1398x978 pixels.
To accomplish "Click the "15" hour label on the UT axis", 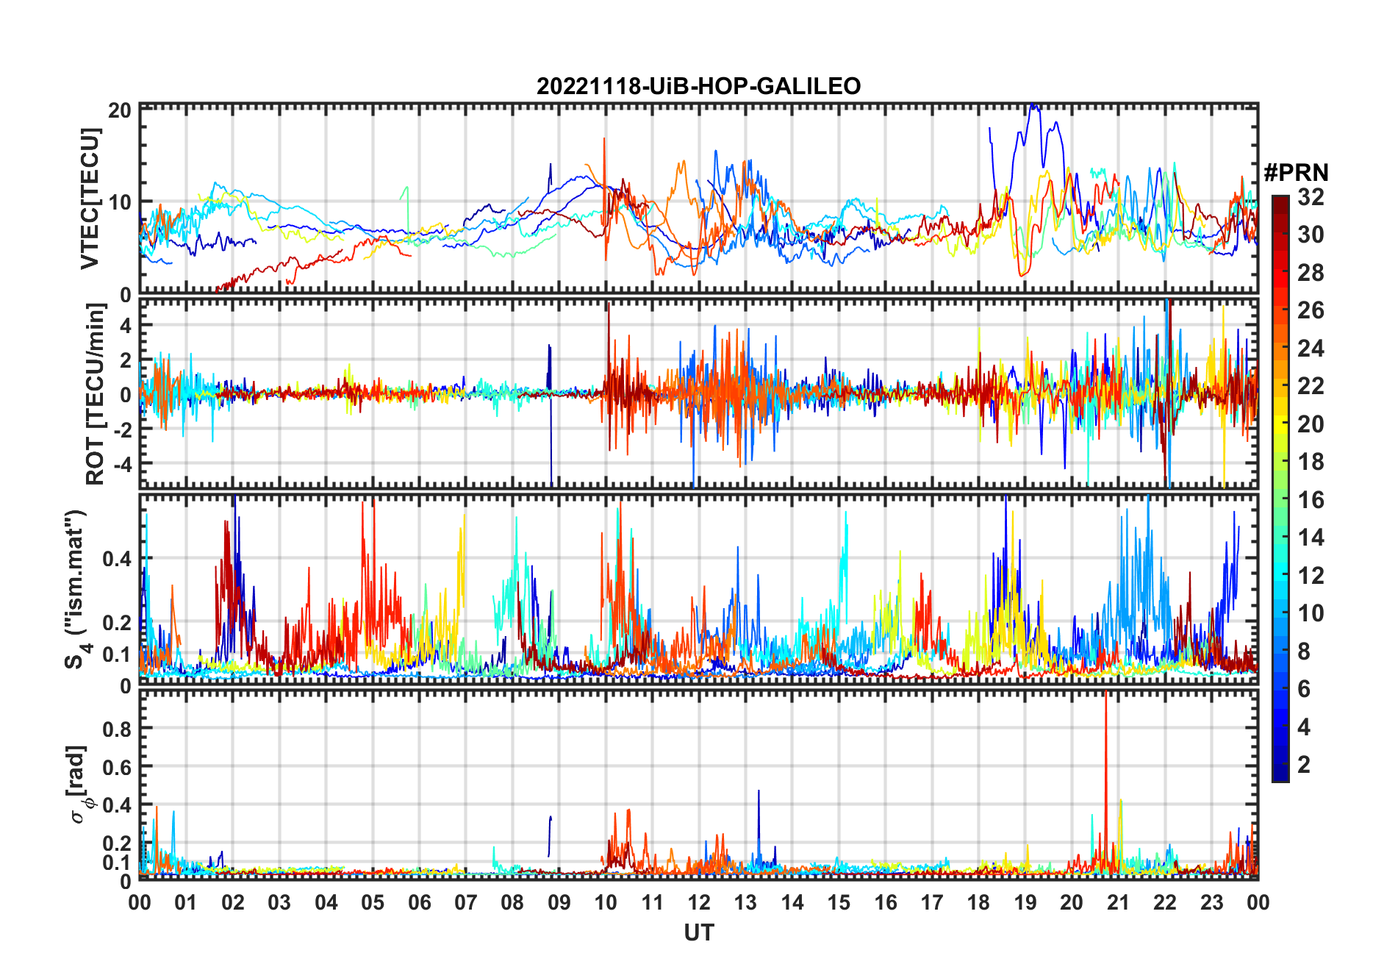I will tap(839, 902).
